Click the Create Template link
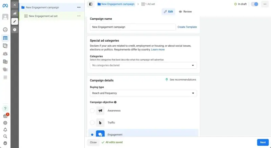Screen dimensions: 271x148 point(187,27)
